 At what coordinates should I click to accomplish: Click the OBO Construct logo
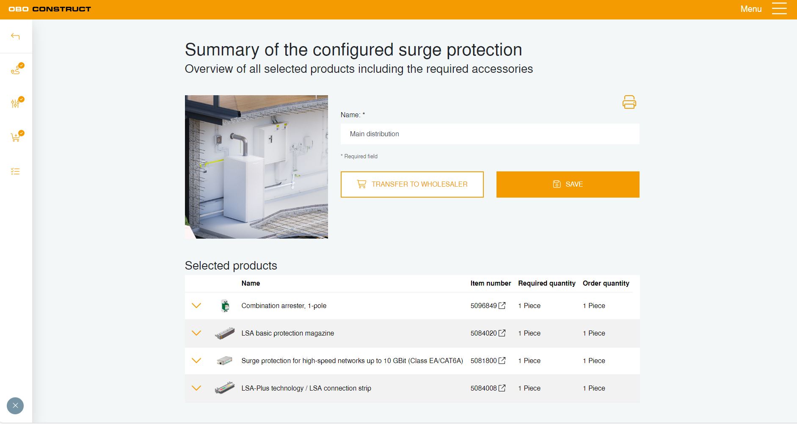click(x=50, y=9)
